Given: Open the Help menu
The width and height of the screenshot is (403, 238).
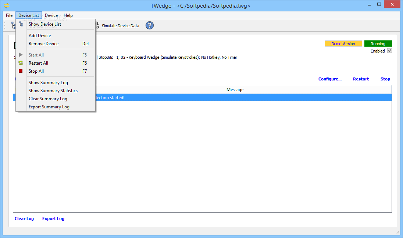Looking at the screenshot, I should 68,15.
